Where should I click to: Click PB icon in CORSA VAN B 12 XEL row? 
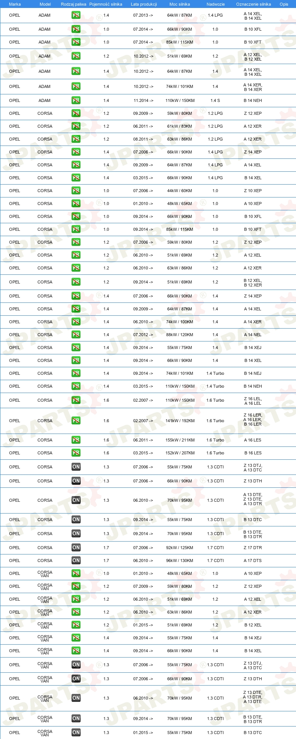76,625
